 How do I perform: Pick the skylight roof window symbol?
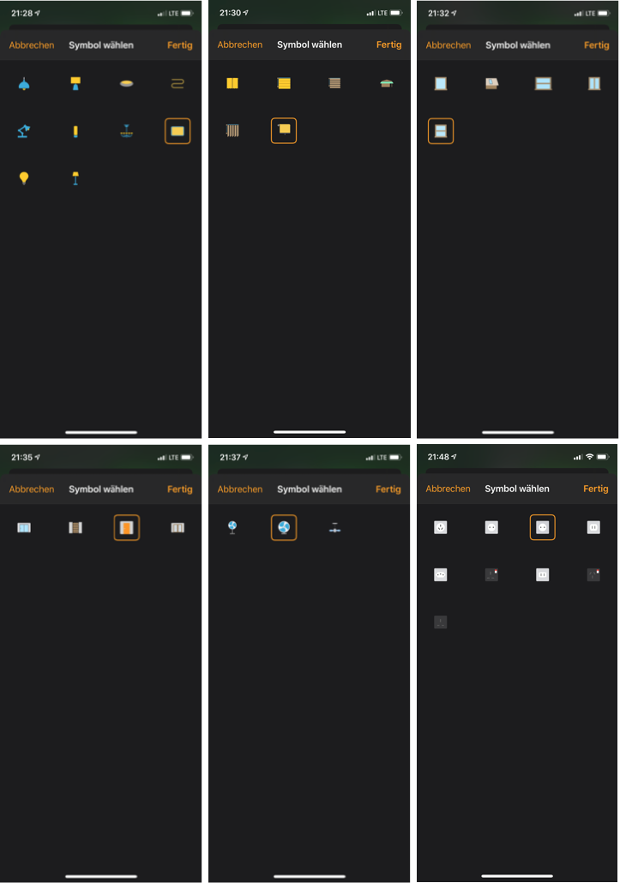[x=492, y=83]
